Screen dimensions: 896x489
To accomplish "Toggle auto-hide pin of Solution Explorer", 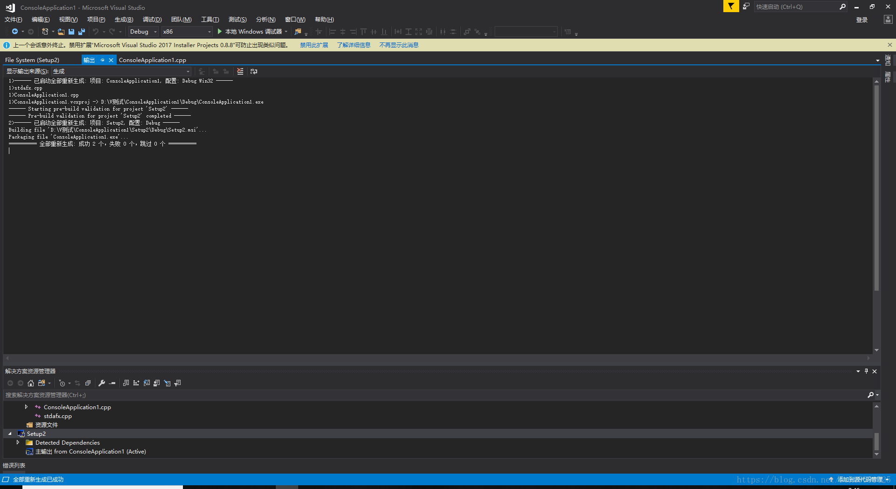I will [x=866, y=371].
